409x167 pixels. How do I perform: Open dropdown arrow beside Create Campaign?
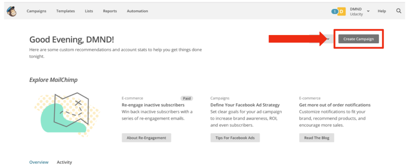(x=328, y=39)
